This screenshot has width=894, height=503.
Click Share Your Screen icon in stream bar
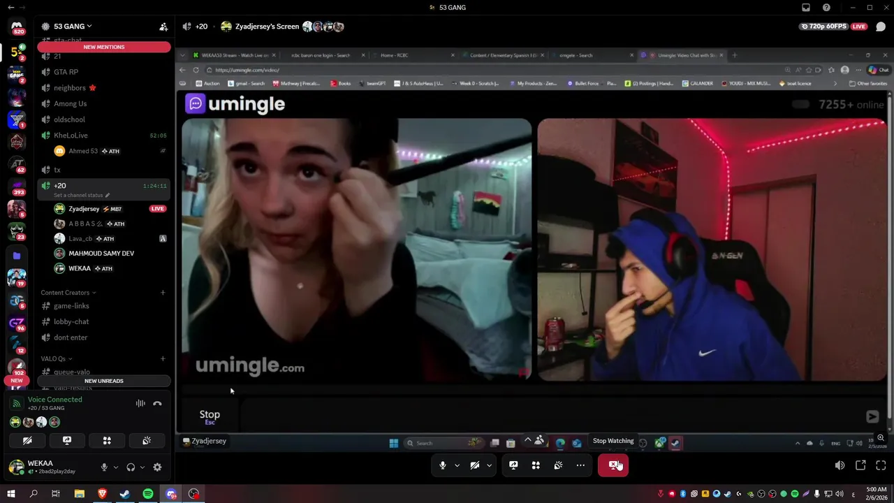[x=513, y=465]
